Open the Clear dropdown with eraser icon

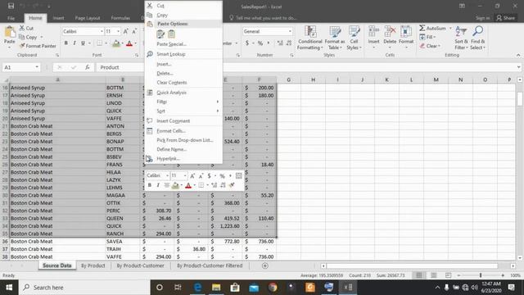tap(431, 46)
